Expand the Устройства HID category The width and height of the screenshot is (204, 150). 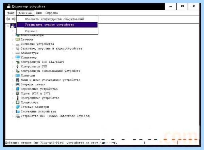[13, 116]
